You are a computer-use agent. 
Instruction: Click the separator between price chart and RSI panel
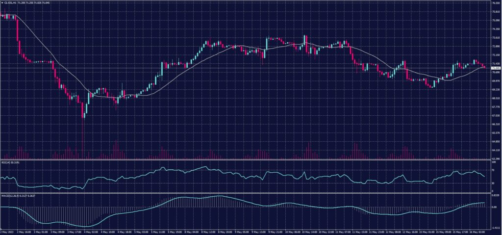(x=245, y=160)
